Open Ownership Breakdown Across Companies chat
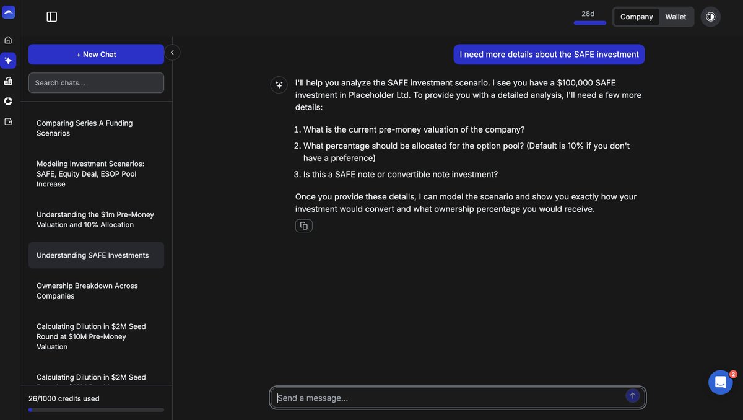The image size is (743, 420). pyautogui.click(x=96, y=291)
